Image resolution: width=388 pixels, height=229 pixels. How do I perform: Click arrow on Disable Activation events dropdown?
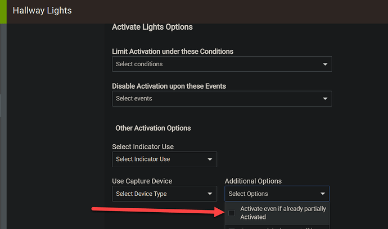click(325, 99)
